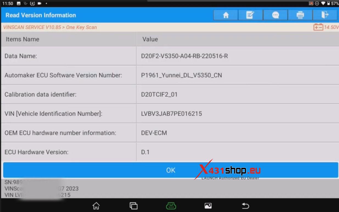Viewport: 339px width, 212px height.
Task: Click the OK button
Action: 170,170
